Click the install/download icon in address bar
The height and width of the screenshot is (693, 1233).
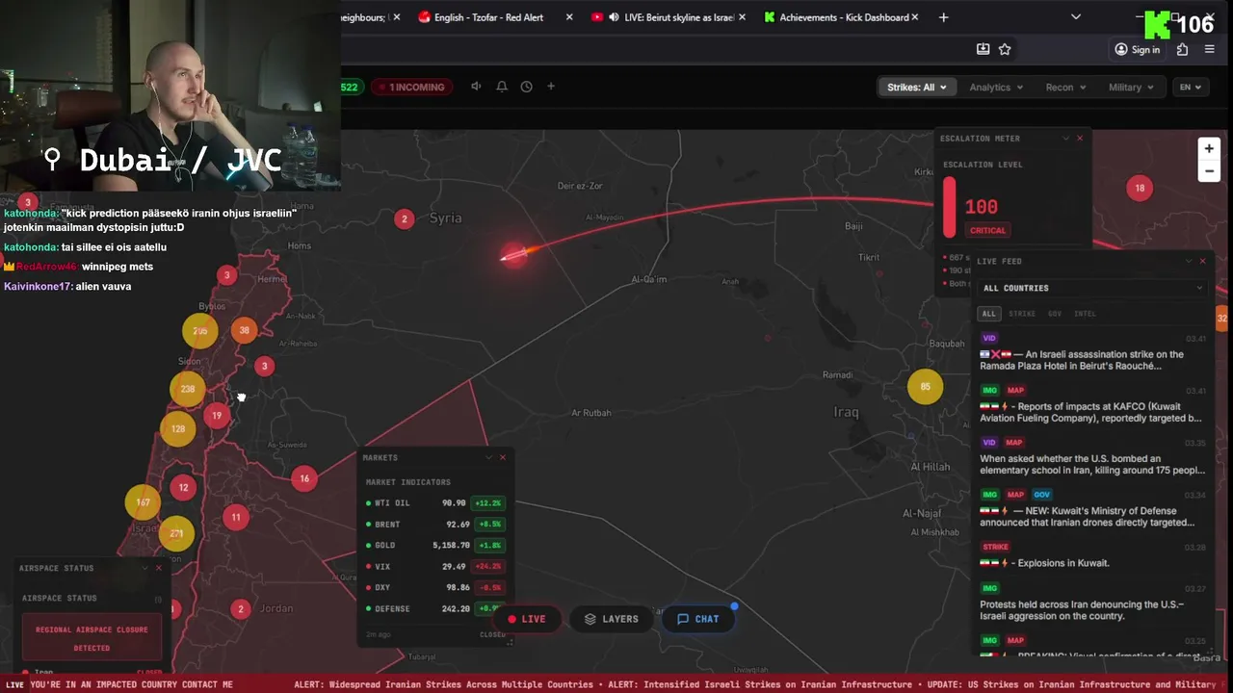(983, 49)
